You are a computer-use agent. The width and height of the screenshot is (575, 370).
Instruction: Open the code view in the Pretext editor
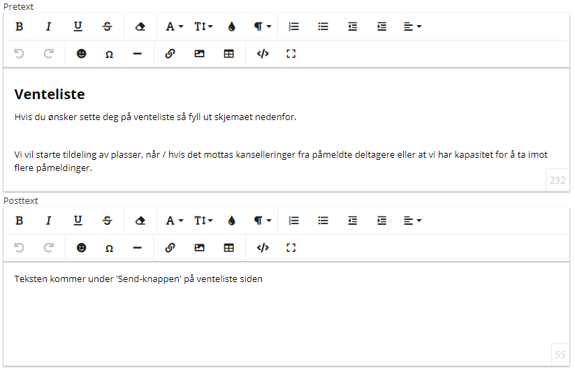(x=263, y=54)
